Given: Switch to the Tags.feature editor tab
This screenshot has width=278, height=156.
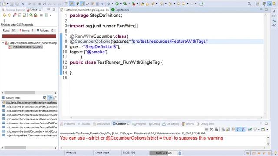Looking at the screenshot, I should coord(120,10).
